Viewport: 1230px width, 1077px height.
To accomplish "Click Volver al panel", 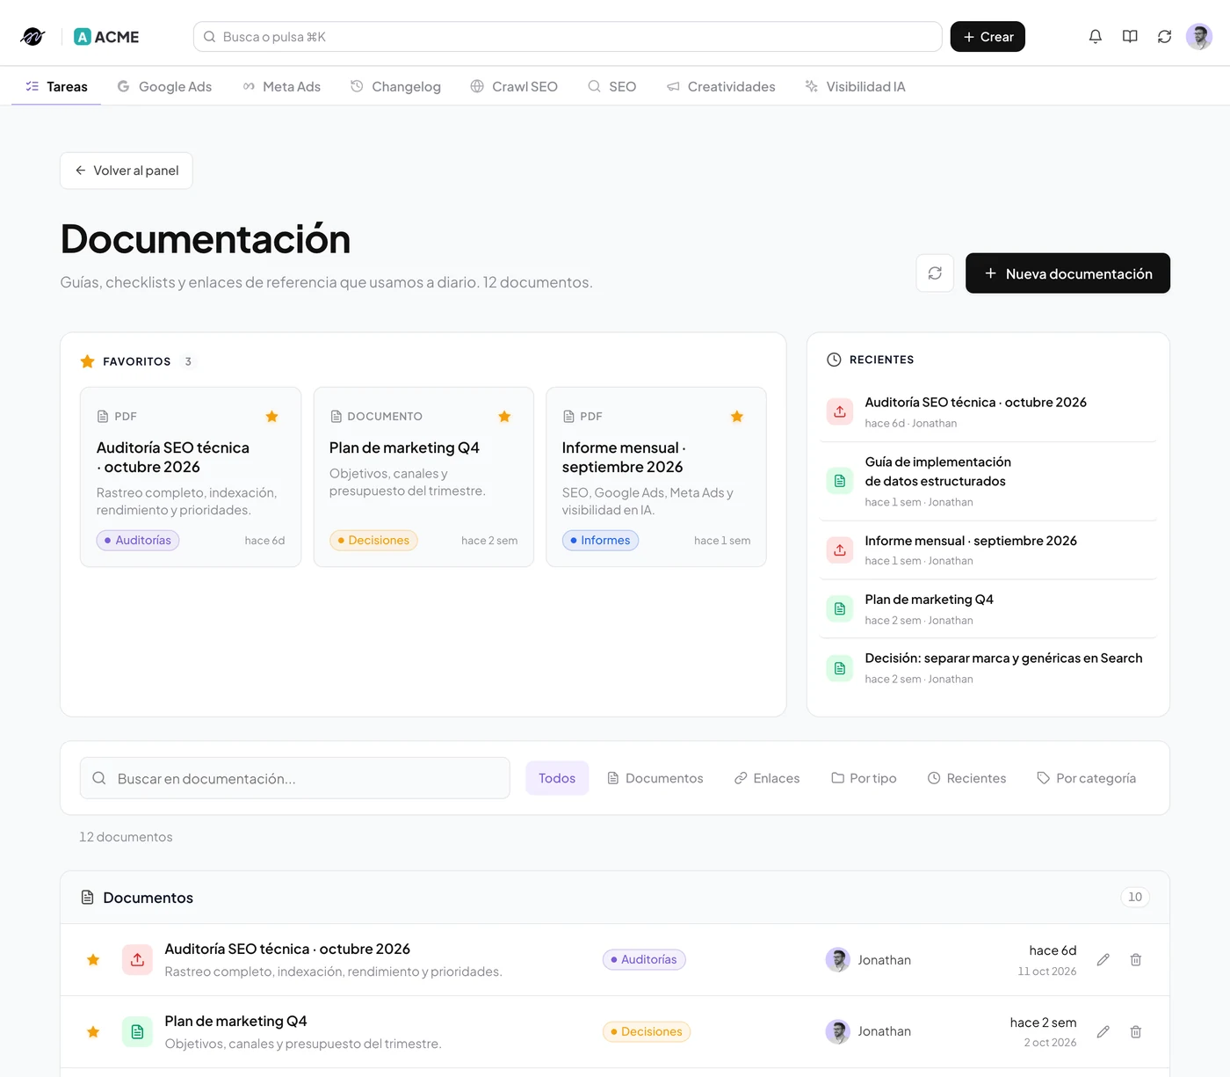I will [x=127, y=171].
